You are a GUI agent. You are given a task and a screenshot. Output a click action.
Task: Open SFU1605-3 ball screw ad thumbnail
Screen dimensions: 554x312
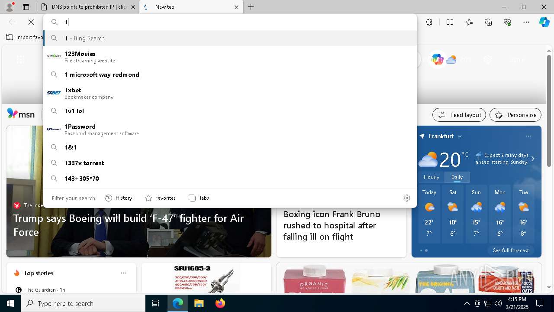click(x=206, y=279)
